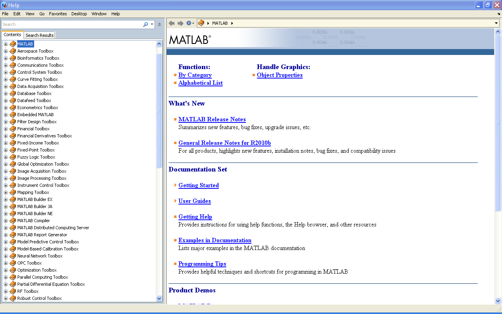Click the back navigation arrow icon
The height and width of the screenshot is (314, 502).
tap(171, 23)
